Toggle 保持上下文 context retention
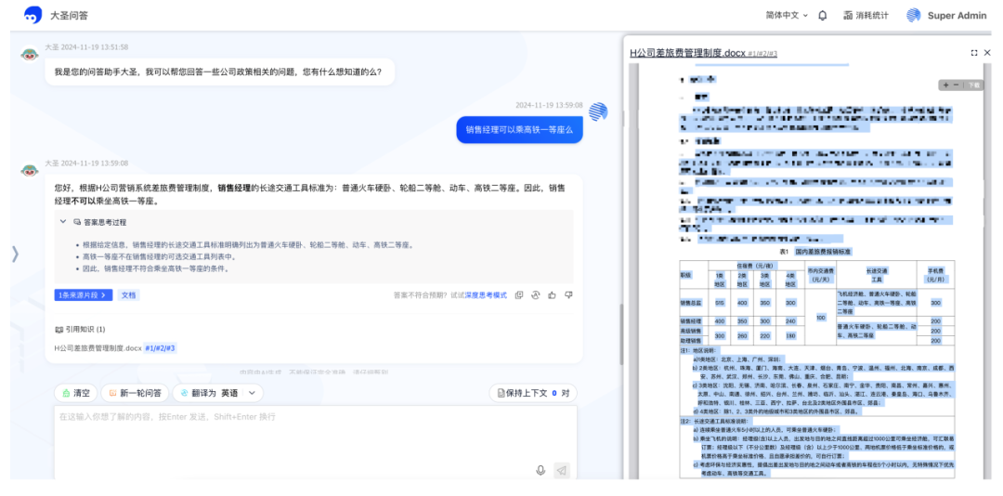 click(x=532, y=393)
